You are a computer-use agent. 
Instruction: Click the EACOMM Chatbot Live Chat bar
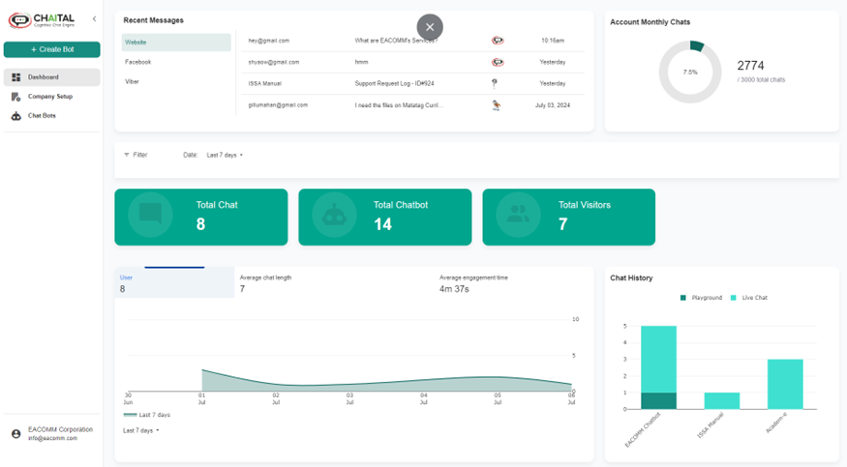[658, 359]
